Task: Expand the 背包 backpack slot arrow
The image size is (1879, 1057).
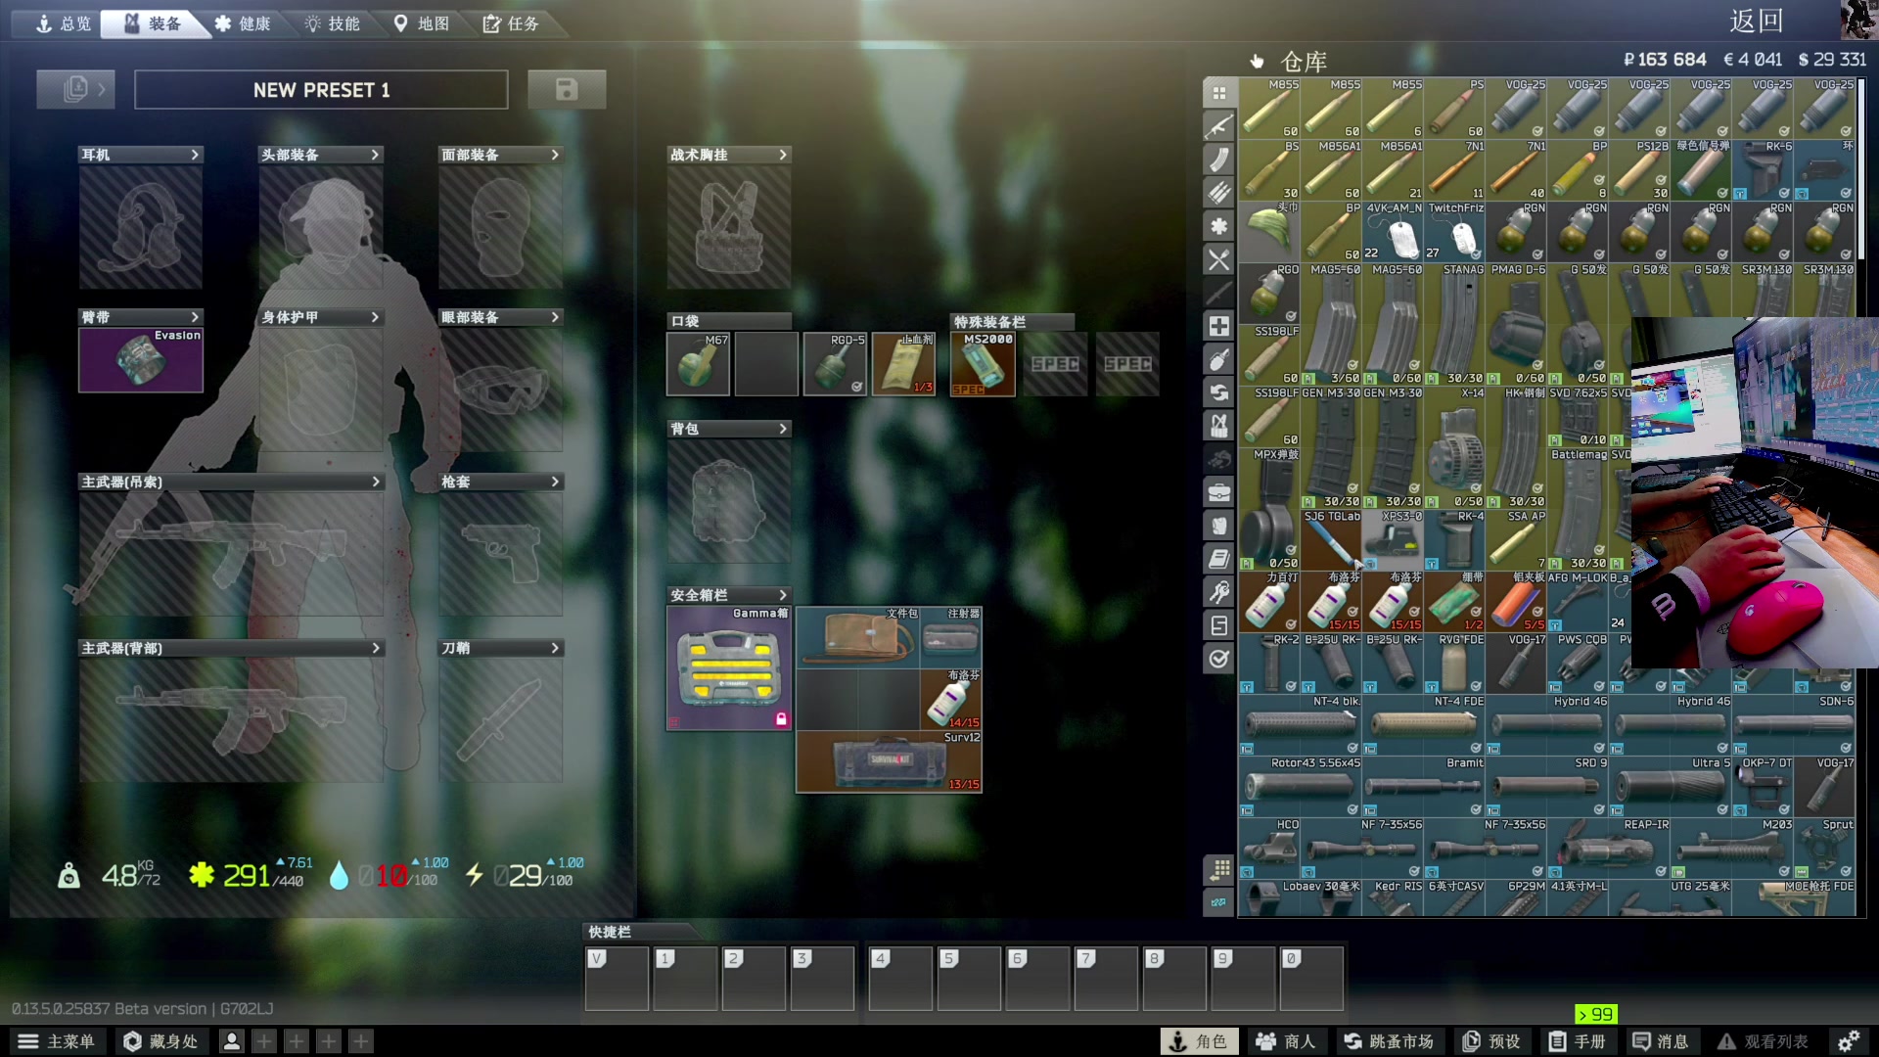Action: pos(783,429)
